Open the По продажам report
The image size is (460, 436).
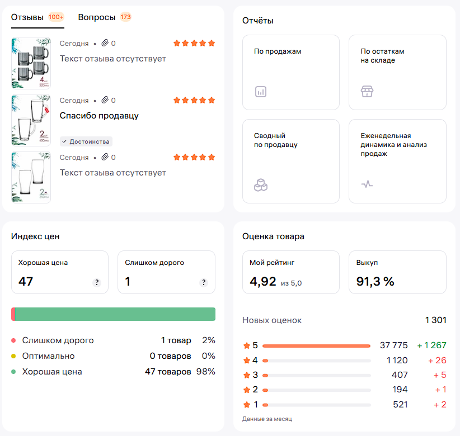[290, 72]
